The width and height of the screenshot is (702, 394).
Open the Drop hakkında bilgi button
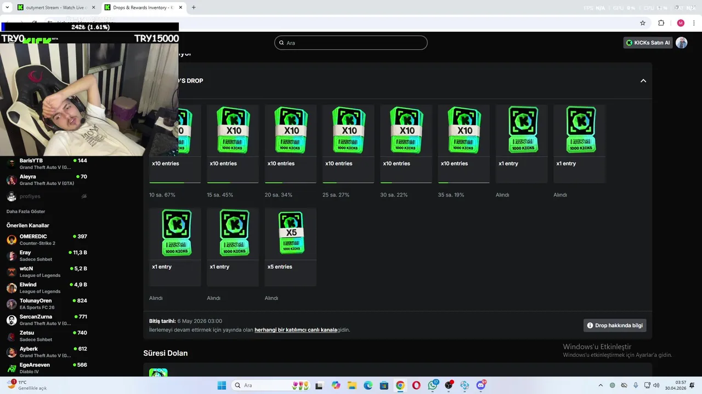[615, 326]
